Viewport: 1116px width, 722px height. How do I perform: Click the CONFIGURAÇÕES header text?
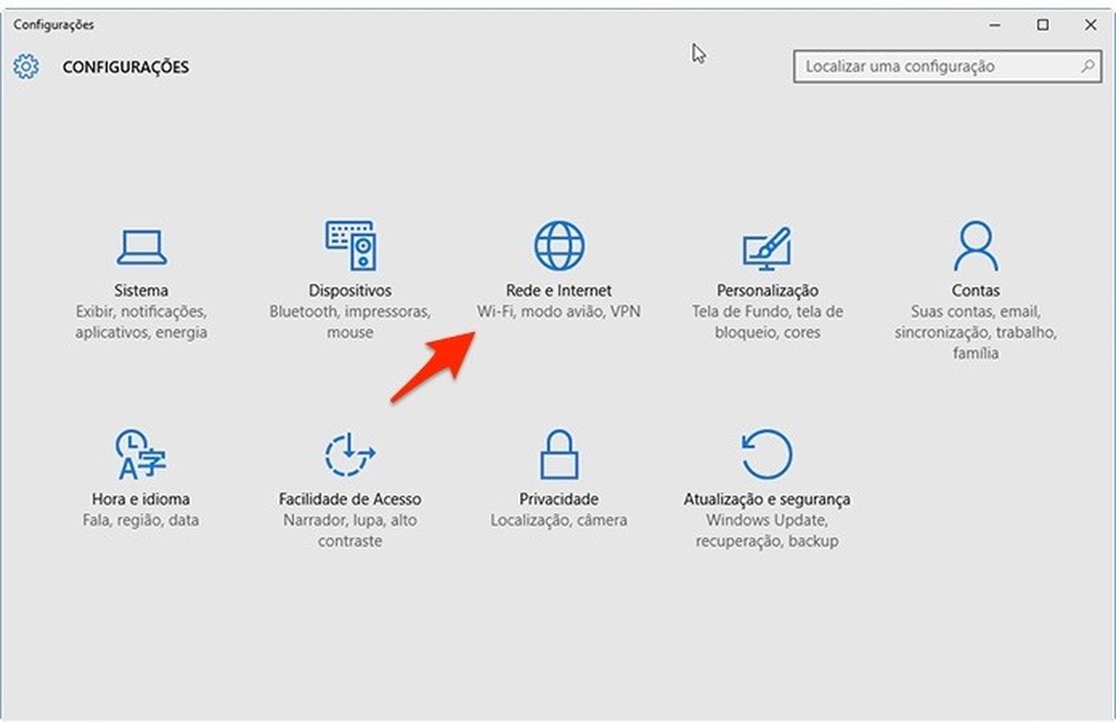point(126,66)
